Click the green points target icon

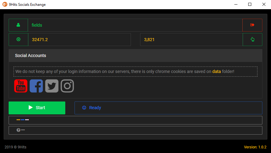coord(18,40)
